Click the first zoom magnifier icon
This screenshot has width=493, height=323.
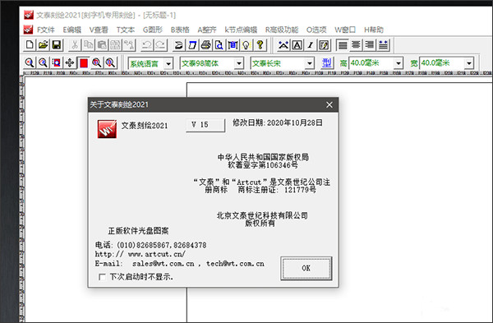pyautogui.click(x=30, y=63)
